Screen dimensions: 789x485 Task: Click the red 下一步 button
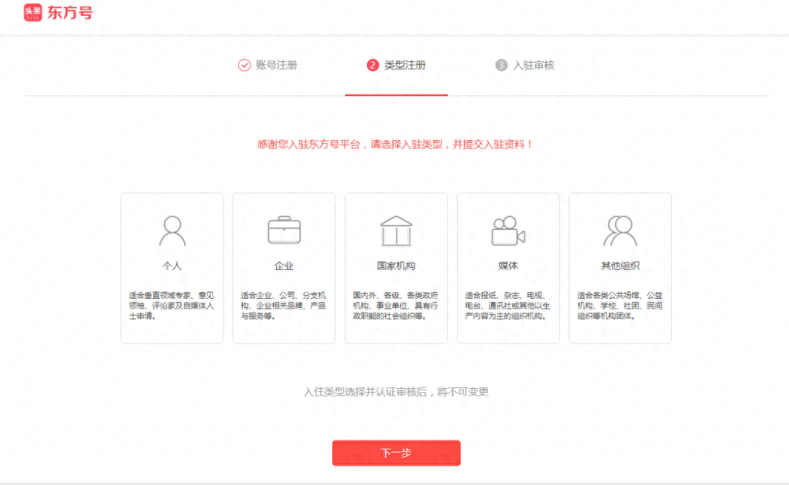(x=396, y=452)
